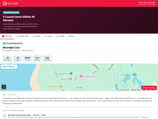This screenshot has height=119, width=158.
Task: Switch to the Ainsdale NNR tab
Action: [x=22, y=36]
